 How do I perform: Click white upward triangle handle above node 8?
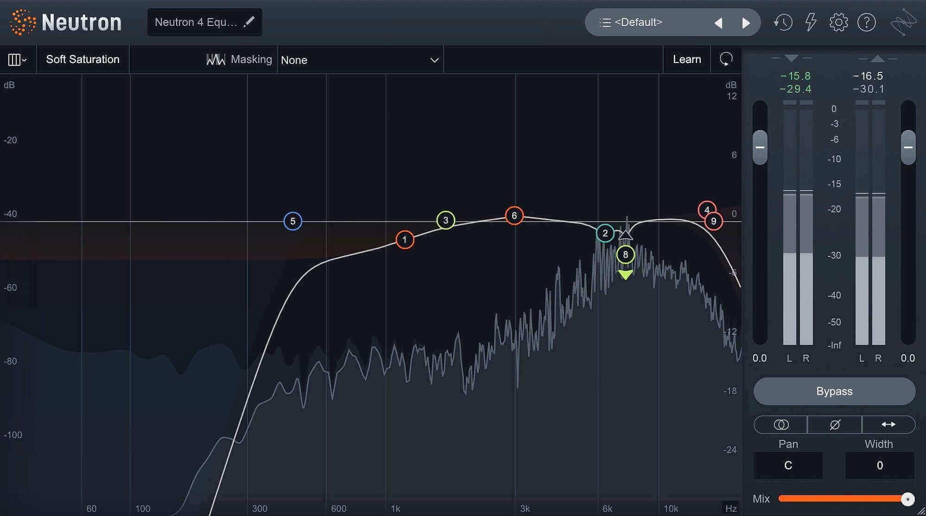pos(626,235)
